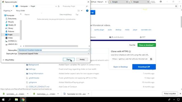Click the Chrome icon on the taskbar
The image size is (182, 102).
[23, 99]
